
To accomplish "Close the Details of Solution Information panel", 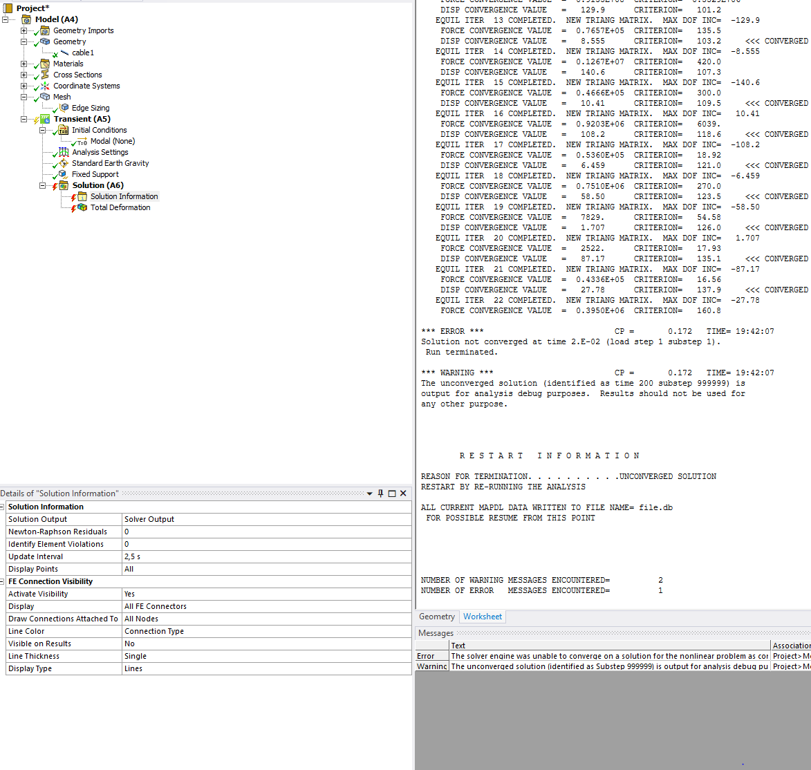I will click(x=404, y=494).
